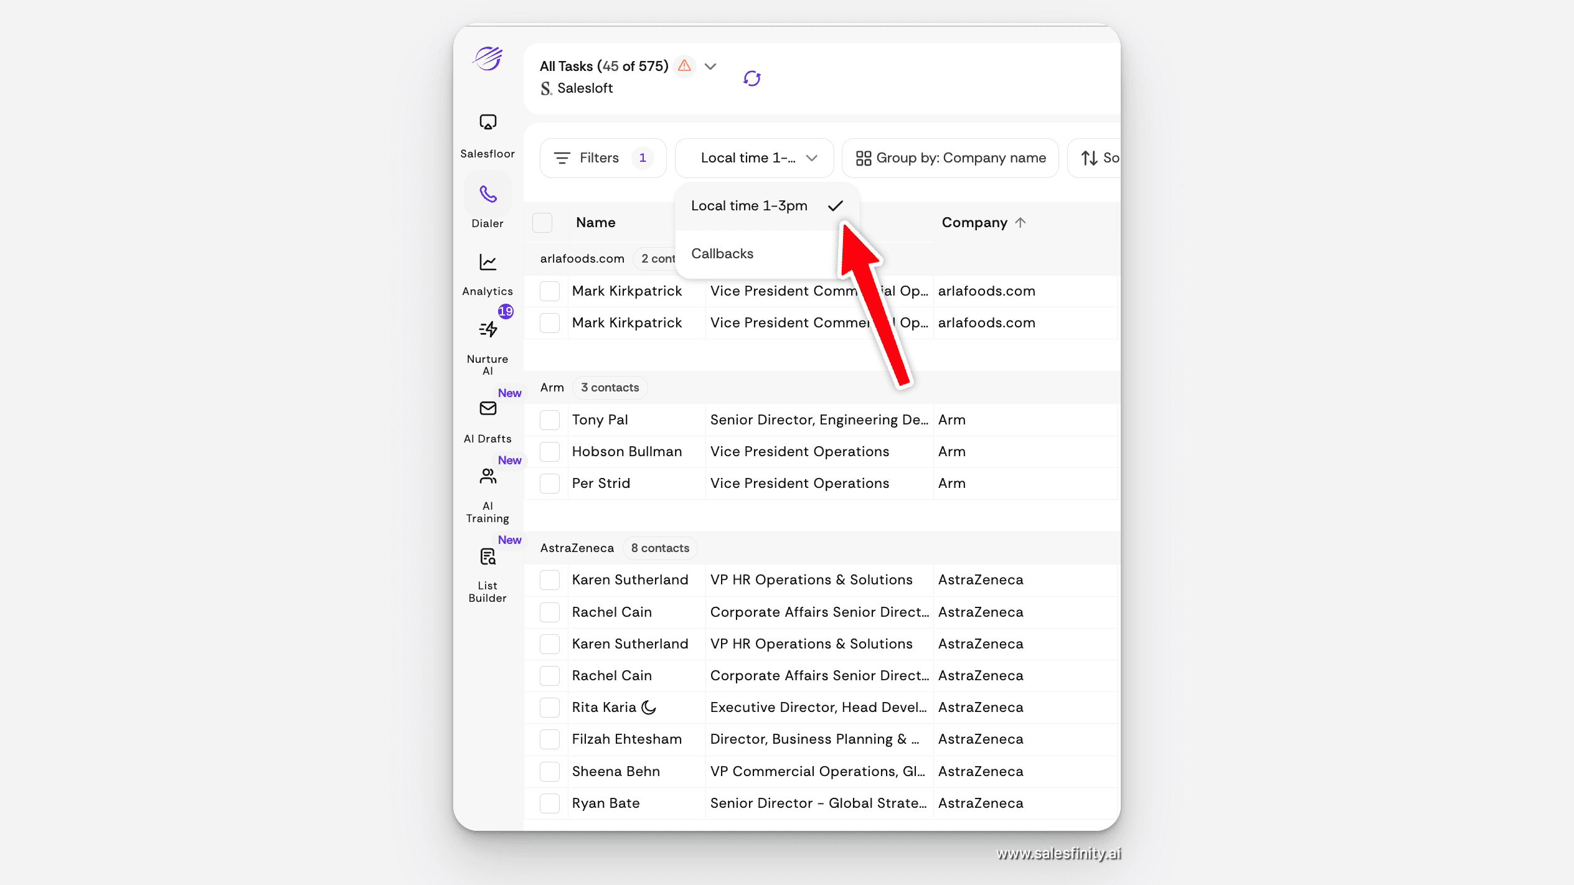Select the Callbacks menu option
The width and height of the screenshot is (1574, 885).
pos(722,254)
